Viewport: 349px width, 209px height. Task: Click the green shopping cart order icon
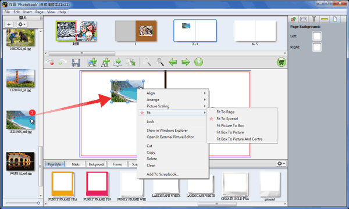point(281,62)
